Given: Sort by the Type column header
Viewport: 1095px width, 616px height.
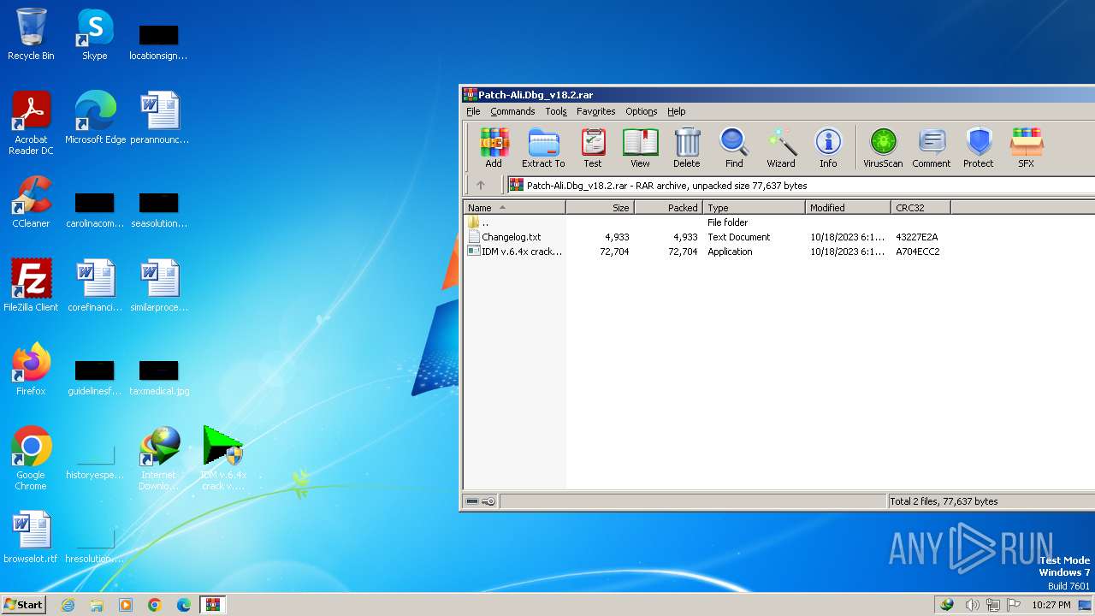Looking at the screenshot, I should (754, 208).
